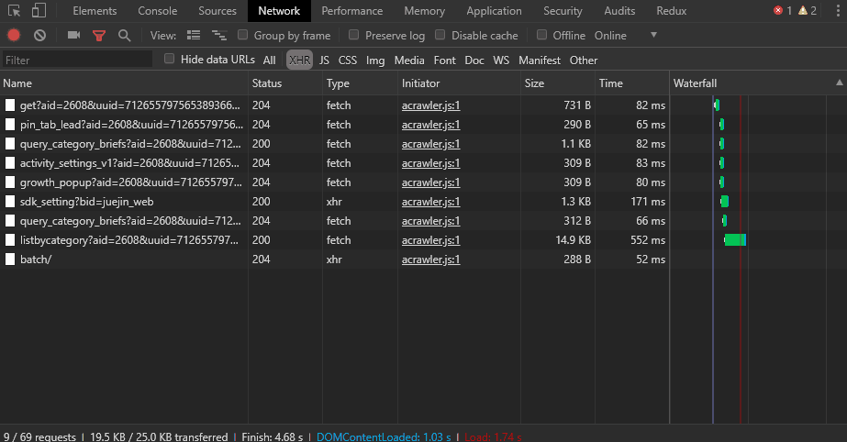The image size is (847, 442).
Task: Toggle the device toolbar icon
Action: click(39, 11)
